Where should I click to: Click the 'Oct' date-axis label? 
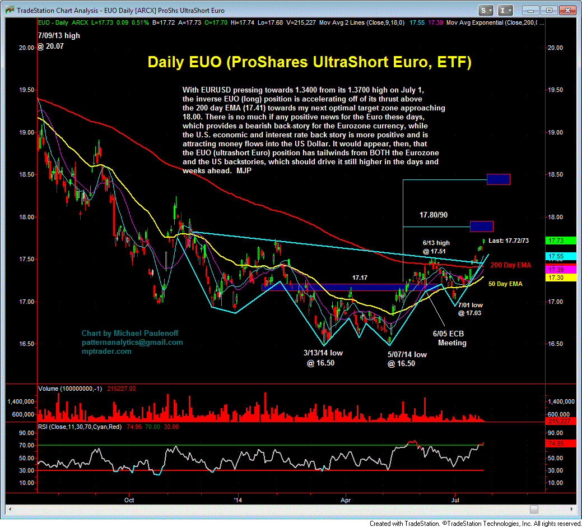point(129,500)
